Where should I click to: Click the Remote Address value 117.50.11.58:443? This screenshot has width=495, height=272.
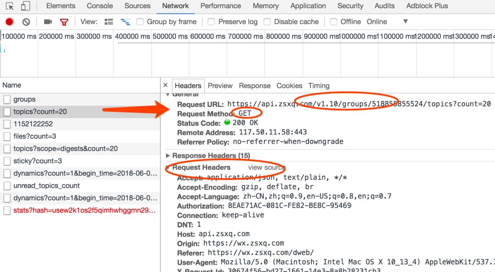pos(273,132)
